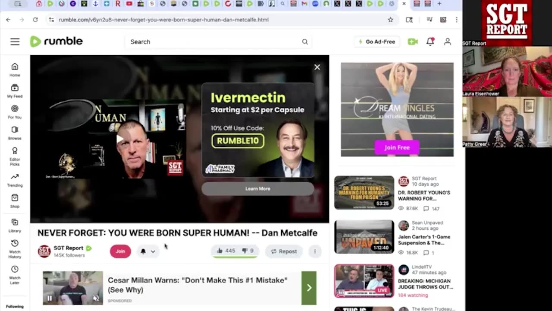Screen dimensions: 552x311
Task: Focus the Search input field
Action: (218, 42)
